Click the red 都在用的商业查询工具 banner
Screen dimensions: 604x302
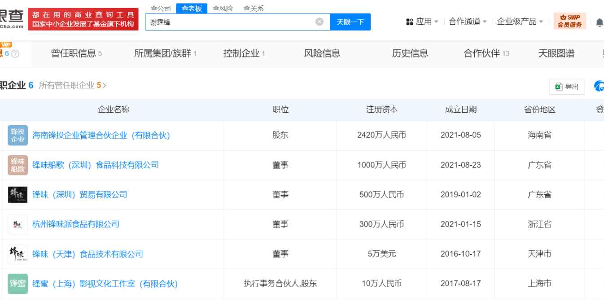coord(83,19)
